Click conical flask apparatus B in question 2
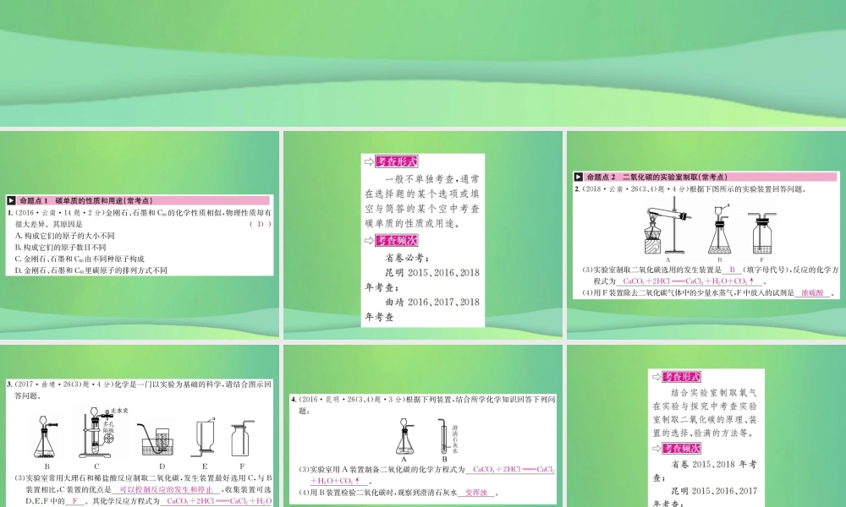The height and width of the screenshot is (507, 846). coord(719,230)
